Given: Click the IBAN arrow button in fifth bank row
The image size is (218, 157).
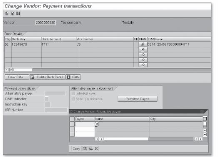Looking at the screenshot, I should [143, 65].
